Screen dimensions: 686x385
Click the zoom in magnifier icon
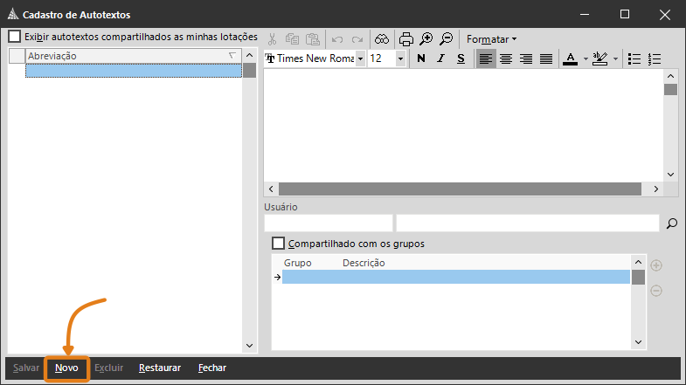[426, 39]
